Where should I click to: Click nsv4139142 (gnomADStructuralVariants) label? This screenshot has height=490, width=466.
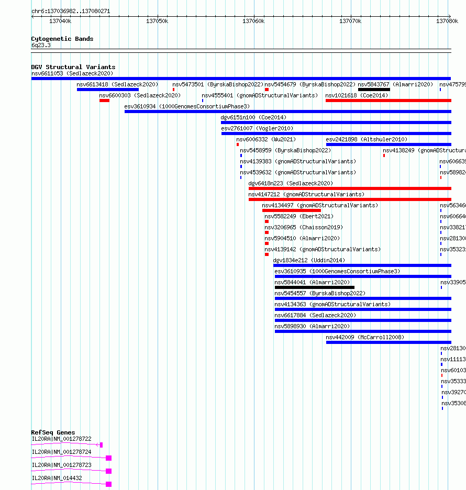(x=323, y=249)
